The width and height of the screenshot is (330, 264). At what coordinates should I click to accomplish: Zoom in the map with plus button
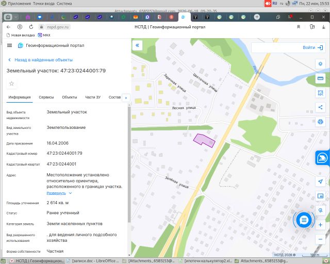320,225
